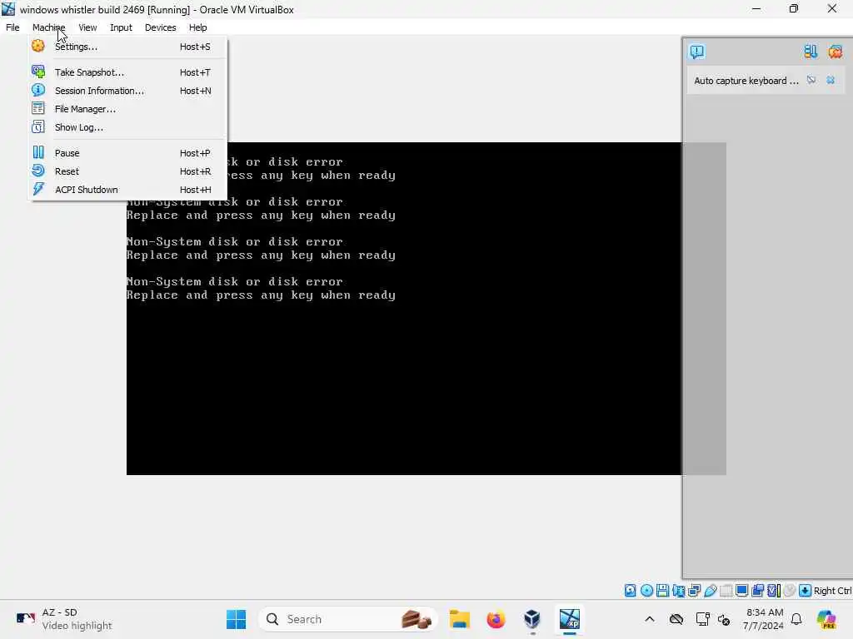Launch Copilot from the taskbar corner
The image size is (853, 639).
click(x=826, y=619)
